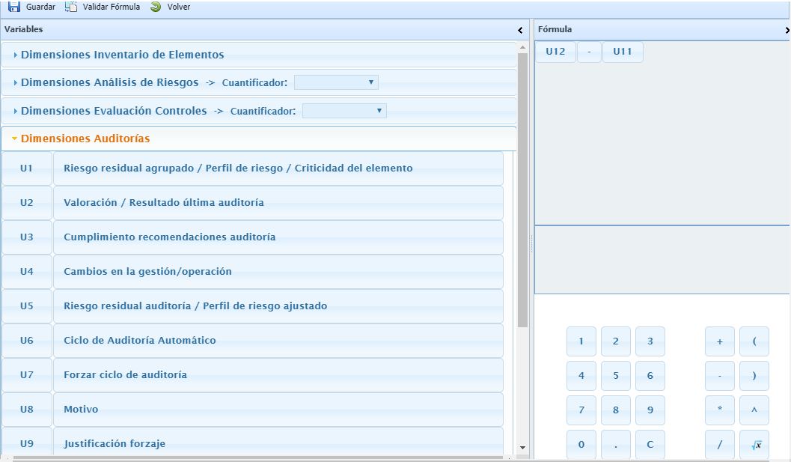Select the U12 token in formula
This screenshot has width=791, height=462.
tap(555, 52)
